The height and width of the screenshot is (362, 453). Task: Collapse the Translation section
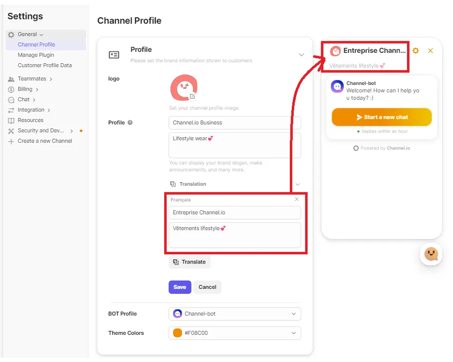(298, 184)
